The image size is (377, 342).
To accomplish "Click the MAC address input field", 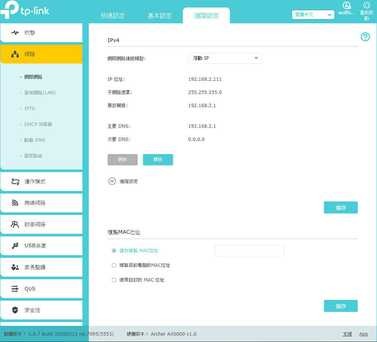I will pos(249,251).
